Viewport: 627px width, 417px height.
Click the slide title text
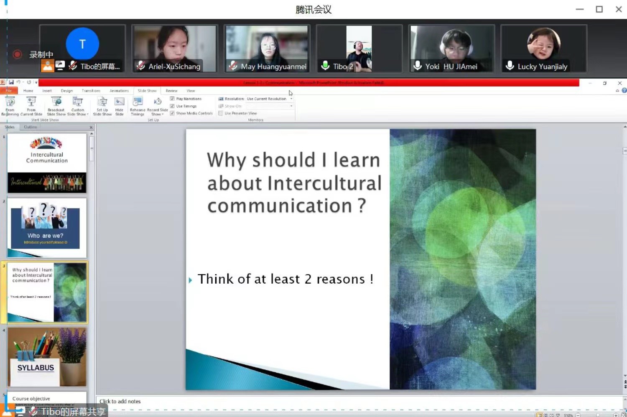294,183
